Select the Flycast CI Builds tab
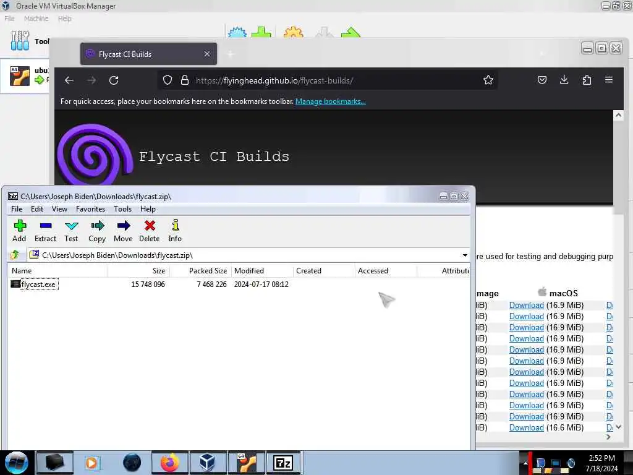This screenshot has height=475, width=633. (148, 54)
